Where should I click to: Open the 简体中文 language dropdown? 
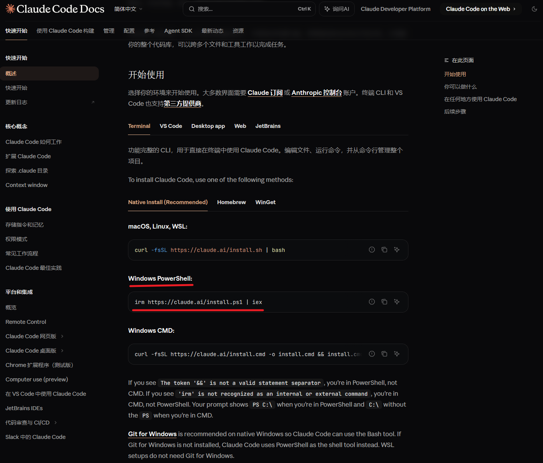pos(128,9)
